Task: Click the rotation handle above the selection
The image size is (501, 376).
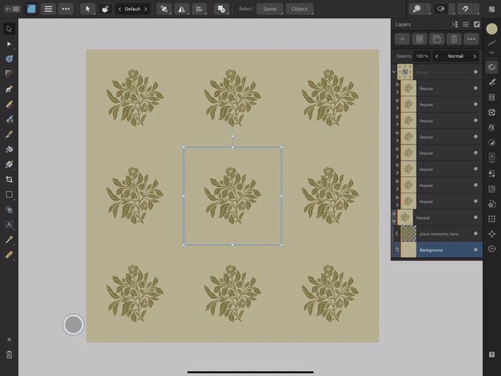Action: [233, 136]
